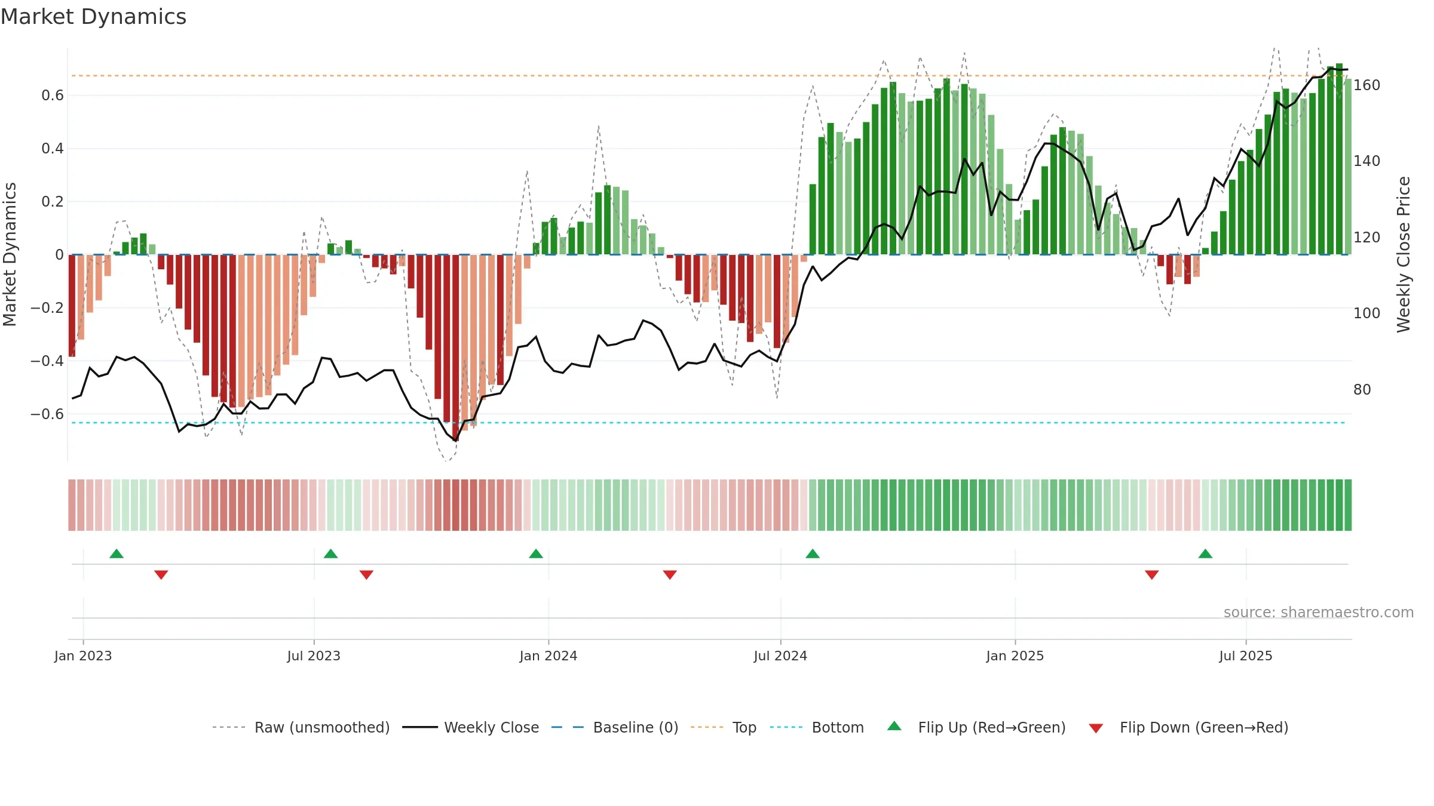Click the 'Jul 2024' x-axis label

tap(780, 656)
